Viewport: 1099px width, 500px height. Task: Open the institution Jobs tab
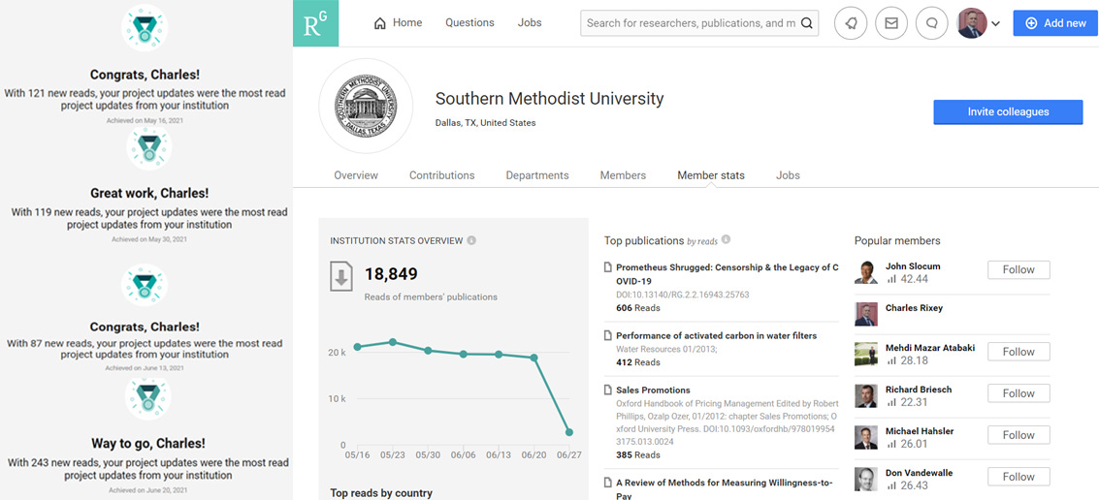click(788, 175)
